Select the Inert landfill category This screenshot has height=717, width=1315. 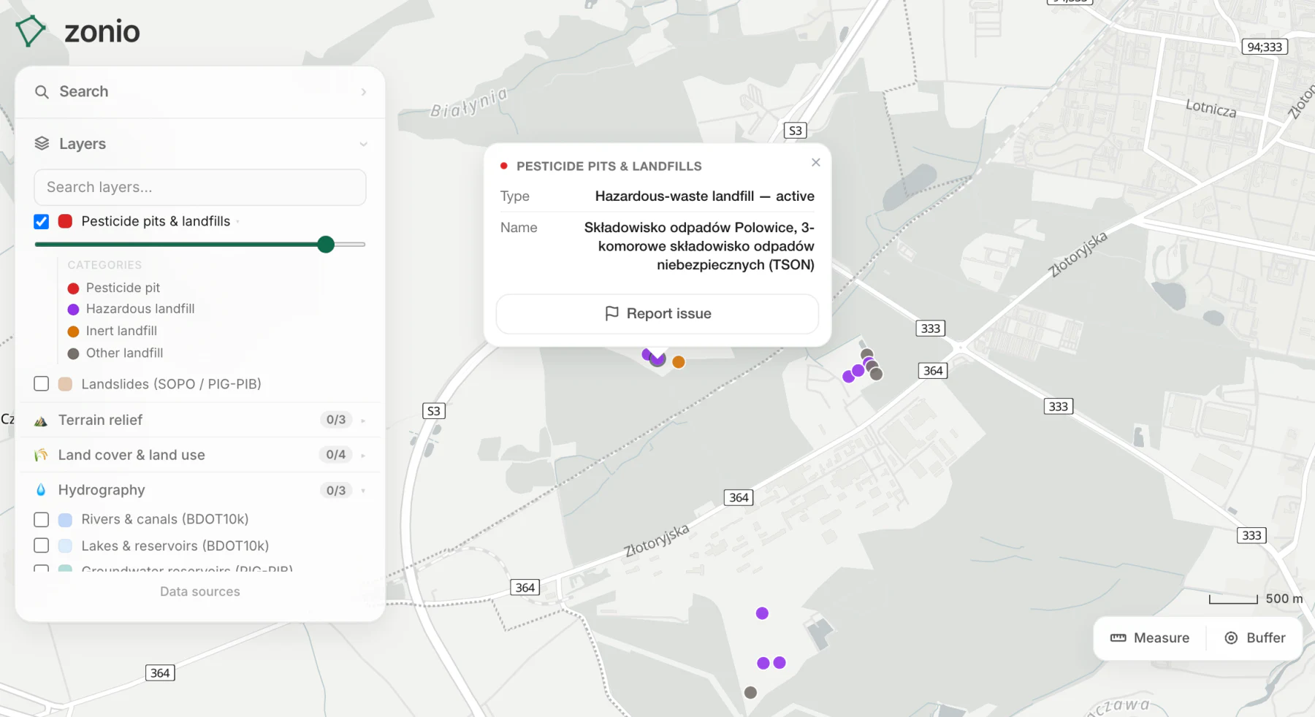pos(113,331)
